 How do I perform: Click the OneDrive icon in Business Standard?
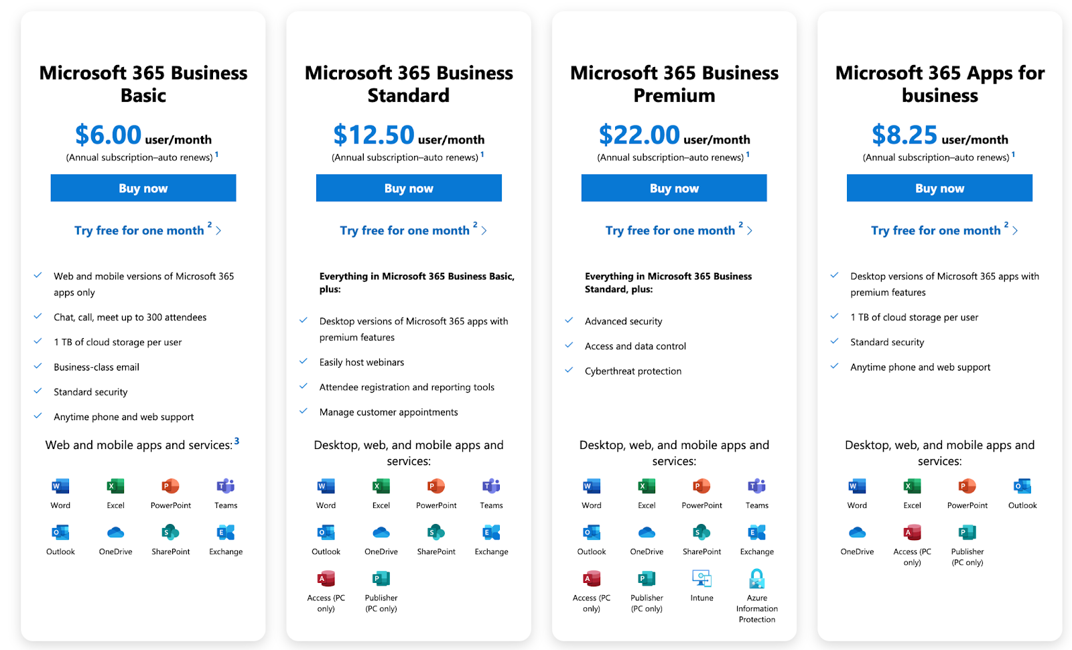click(380, 533)
